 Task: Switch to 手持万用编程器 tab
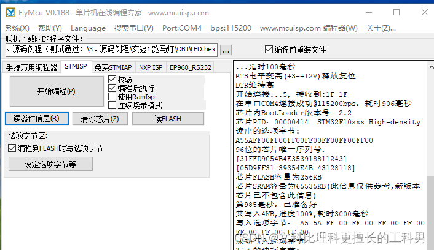[x=31, y=67]
